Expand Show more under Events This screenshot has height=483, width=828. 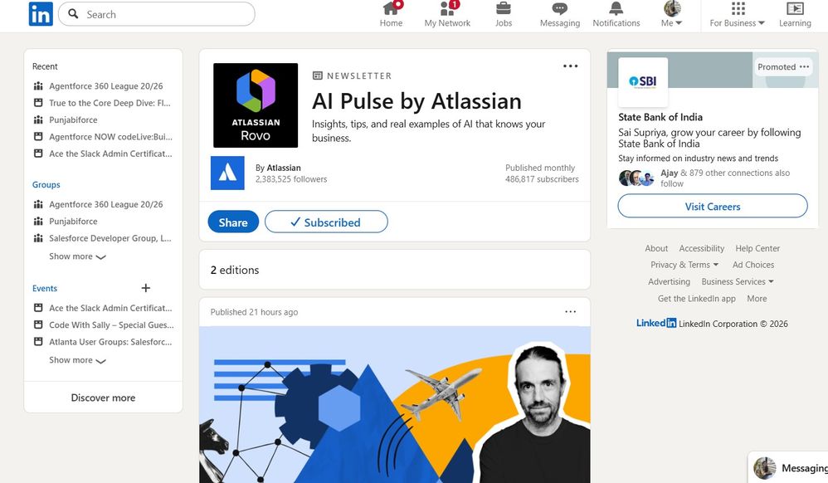[x=78, y=360]
